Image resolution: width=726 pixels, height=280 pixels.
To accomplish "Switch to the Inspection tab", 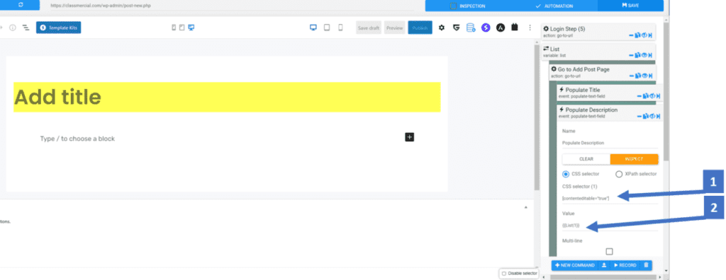I will (x=468, y=6).
